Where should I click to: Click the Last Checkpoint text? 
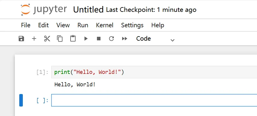pos(151,10)
